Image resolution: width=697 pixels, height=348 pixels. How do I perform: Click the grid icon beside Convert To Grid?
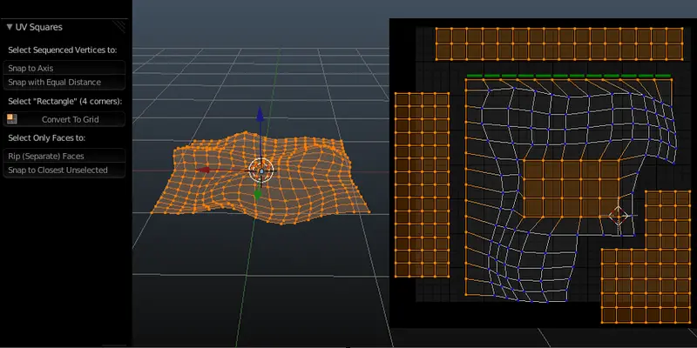click(x=12, y=119)
